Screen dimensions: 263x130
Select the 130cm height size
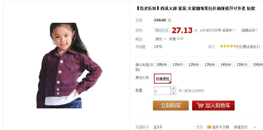click(210, 64)
